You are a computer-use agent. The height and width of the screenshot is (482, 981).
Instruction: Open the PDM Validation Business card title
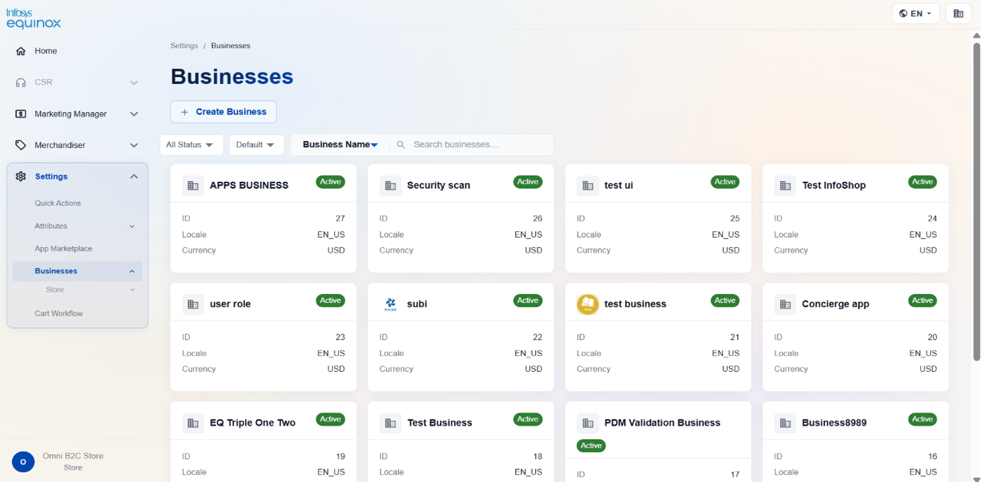[x=662, y=423]
